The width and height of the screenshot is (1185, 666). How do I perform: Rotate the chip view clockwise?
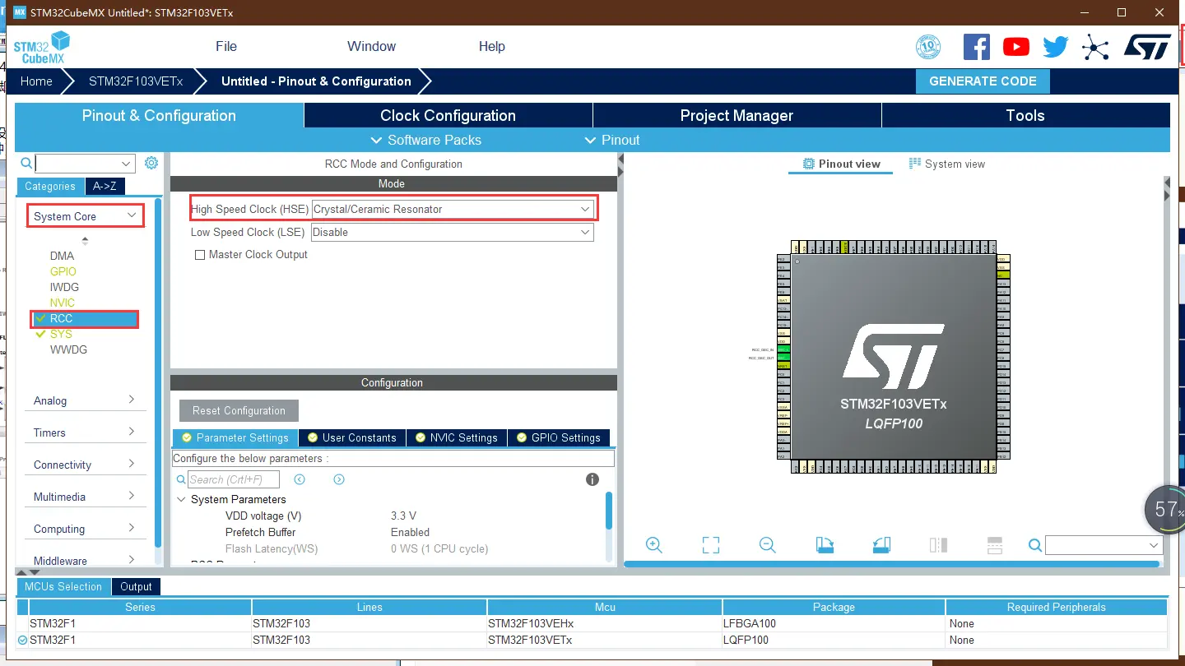click(825, 544)
